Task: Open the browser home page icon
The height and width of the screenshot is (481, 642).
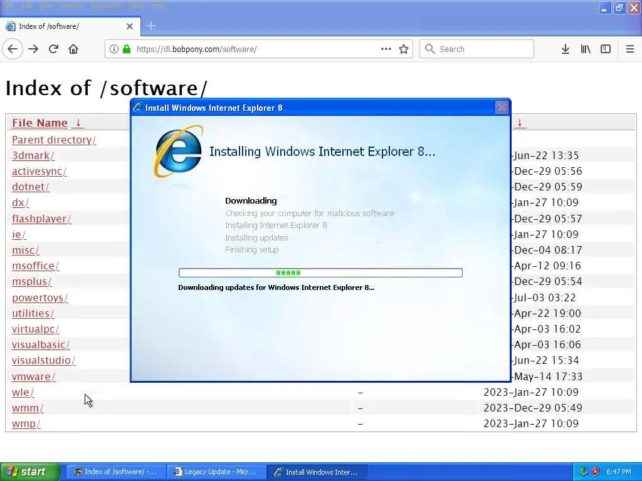Action: tap(73, 49)
